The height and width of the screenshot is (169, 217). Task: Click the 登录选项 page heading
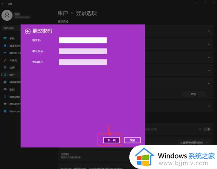pyautogui.click(x=86, y=13)
